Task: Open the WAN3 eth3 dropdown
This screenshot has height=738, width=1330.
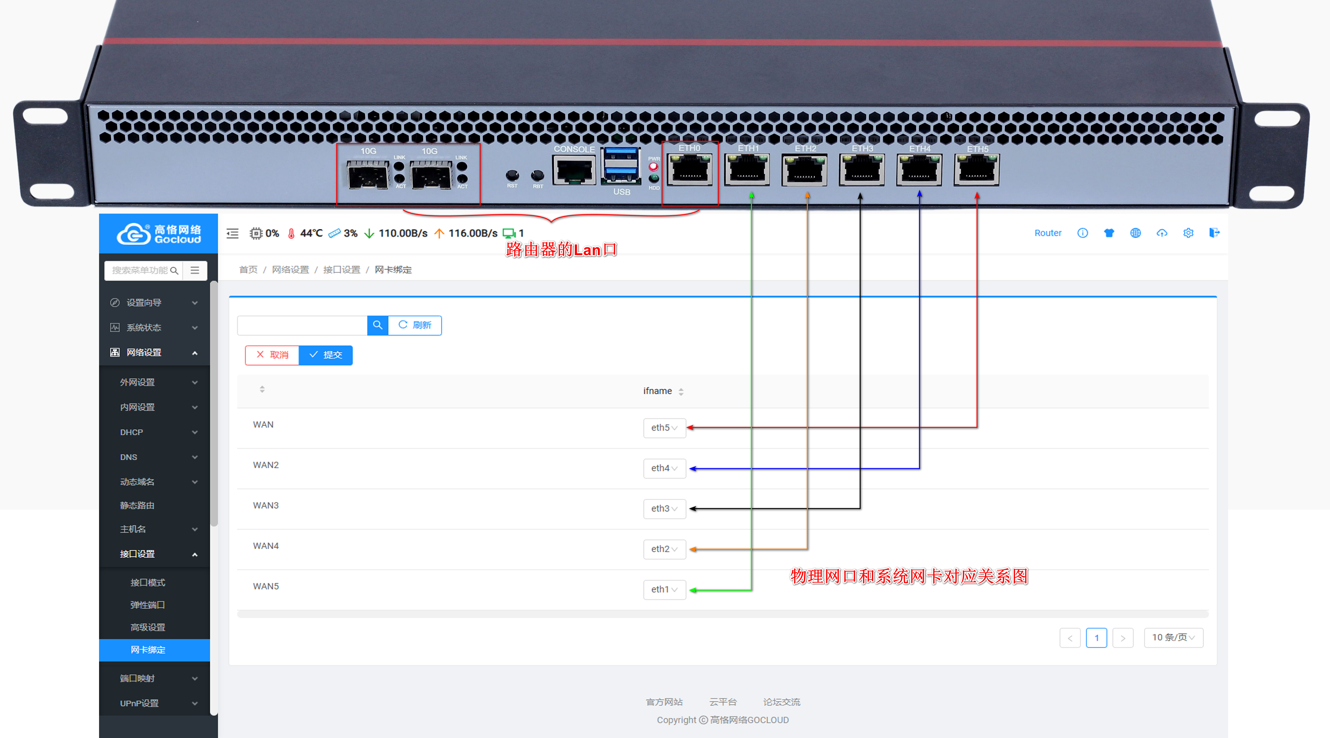Action: 664,509
